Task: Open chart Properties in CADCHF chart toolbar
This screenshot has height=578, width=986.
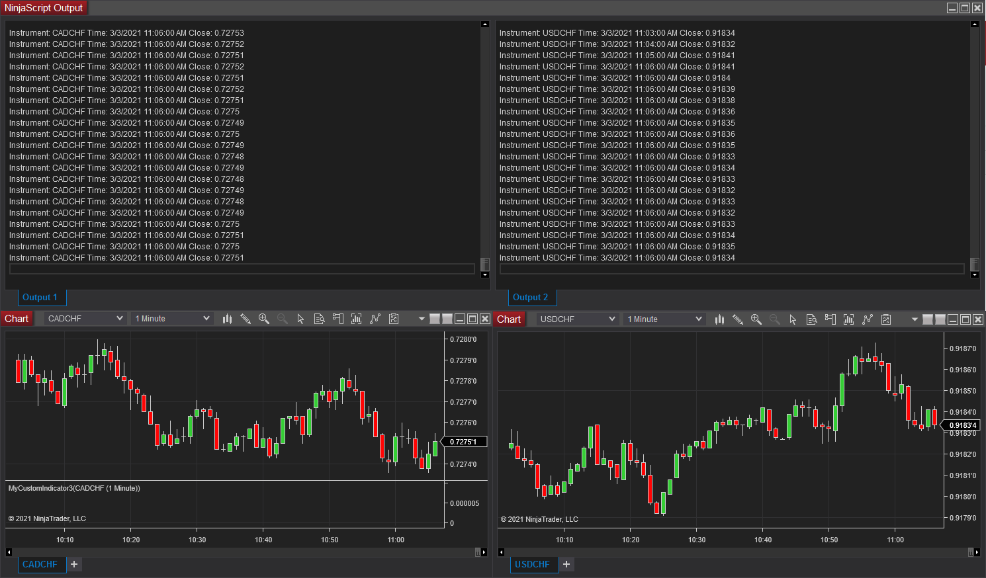Action: 394,319
